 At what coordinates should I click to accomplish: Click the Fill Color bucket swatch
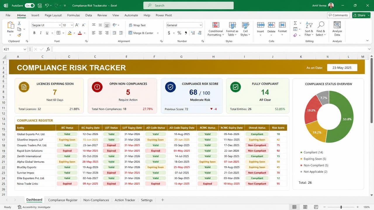tap(70, 33)
